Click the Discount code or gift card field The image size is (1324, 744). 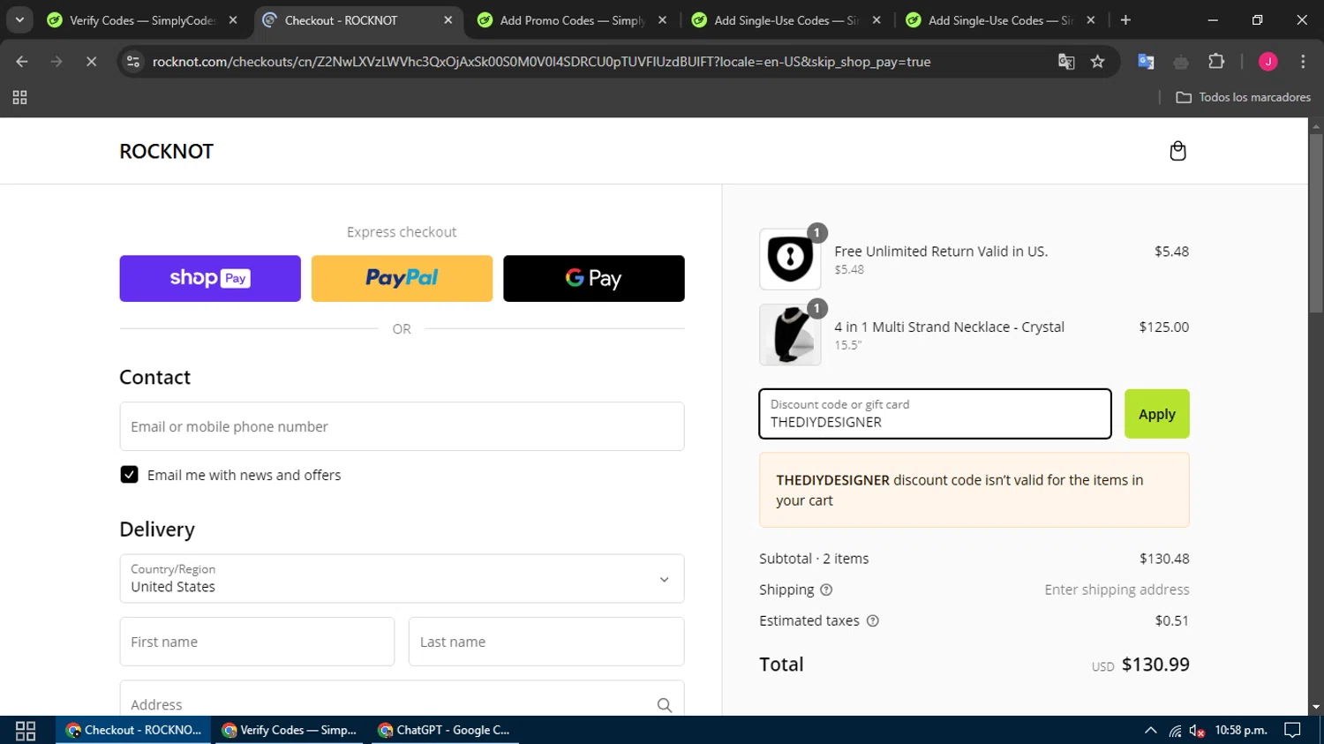935,414
